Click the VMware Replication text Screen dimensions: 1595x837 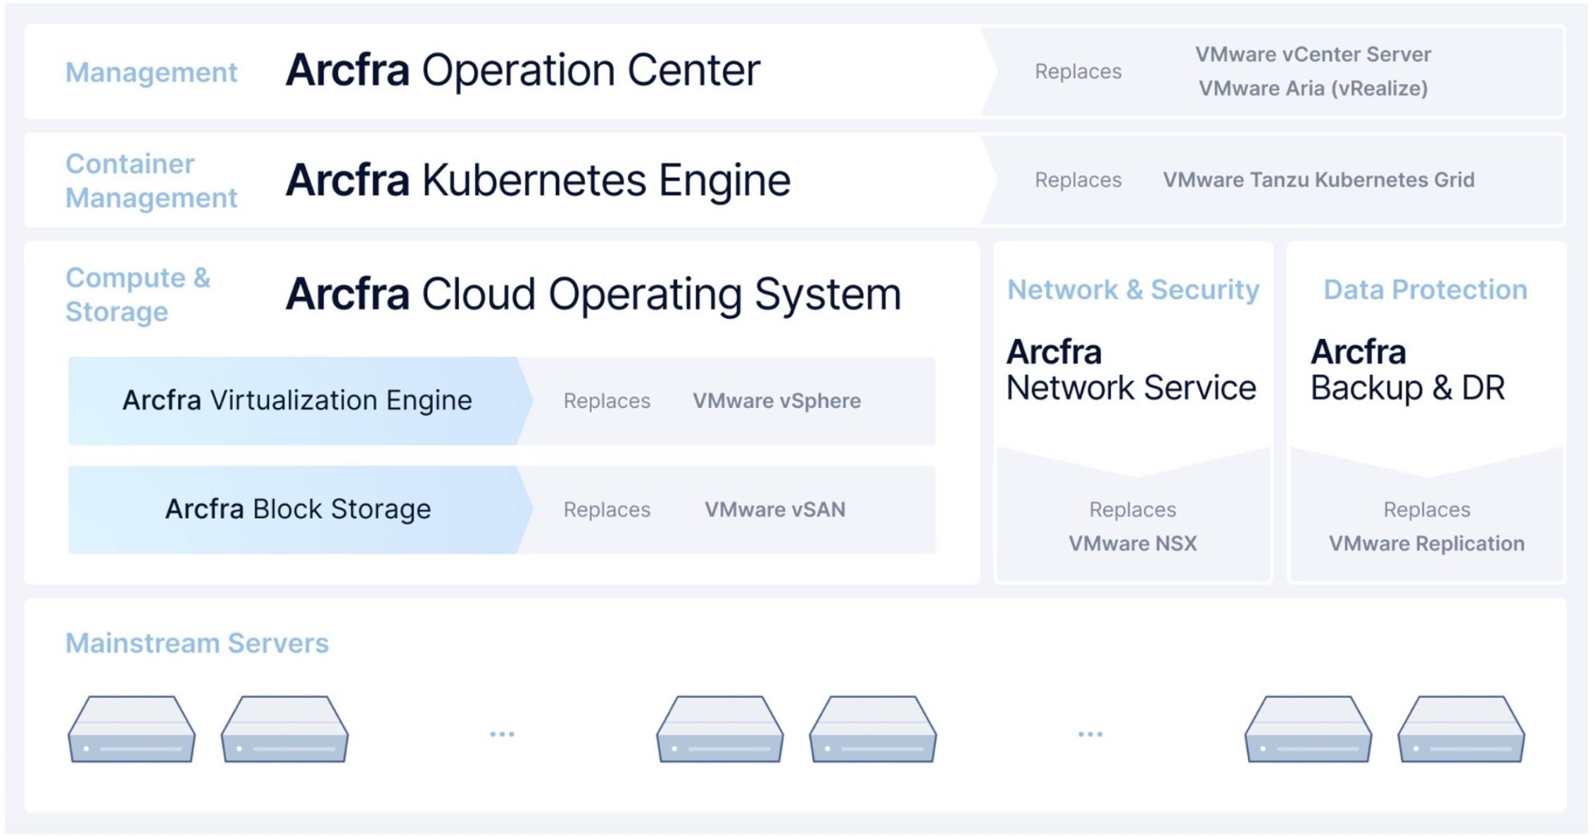coord(1427,544)
